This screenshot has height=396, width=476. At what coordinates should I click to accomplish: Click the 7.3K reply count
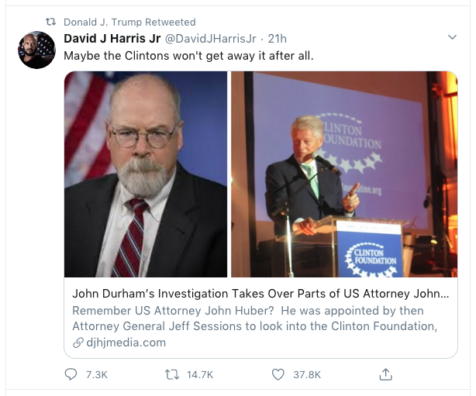coord(96,375)
